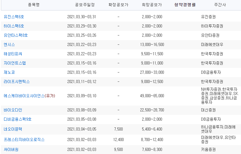Viewport: 241px width, 154px height.
Task: Open the 라이프시맨틱스 stock link
Action: click(x=17, y=81)
